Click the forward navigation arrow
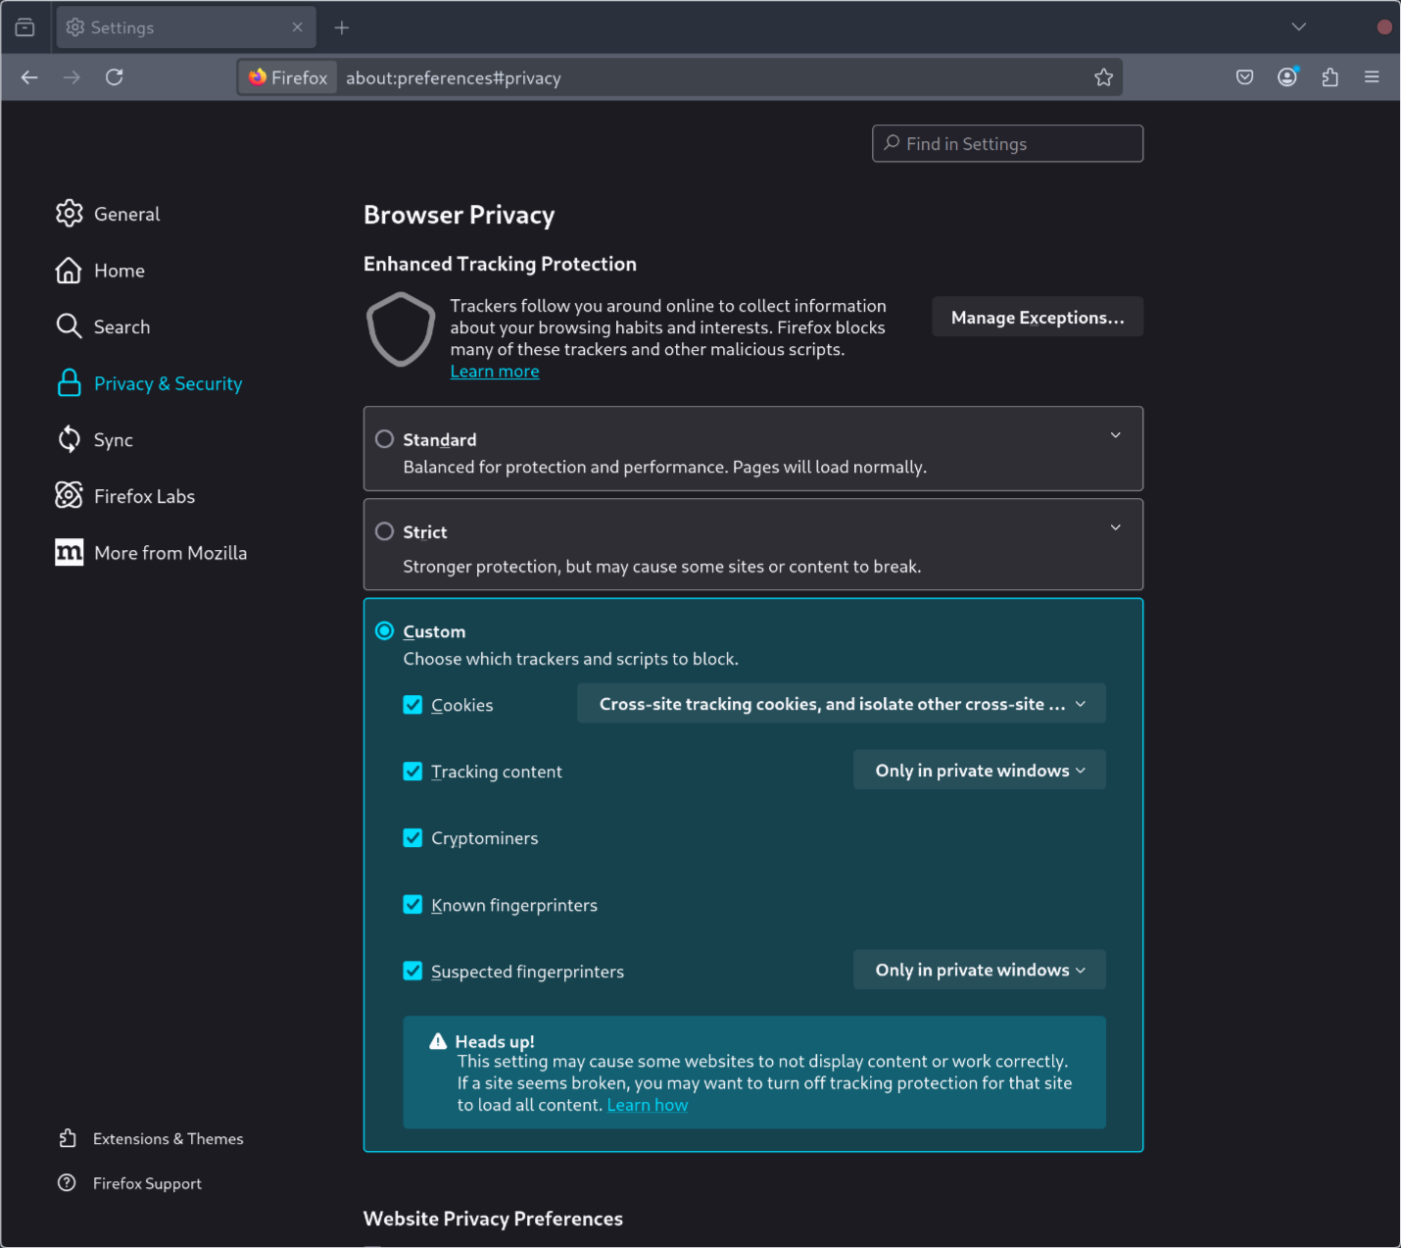1401x1248 pixels. click(72, 77)
